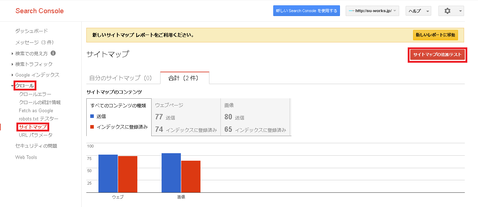This screenshot has width=478, height=207.
Task: Click 新しいレポートに移動 button
Action: click(435, 35)
